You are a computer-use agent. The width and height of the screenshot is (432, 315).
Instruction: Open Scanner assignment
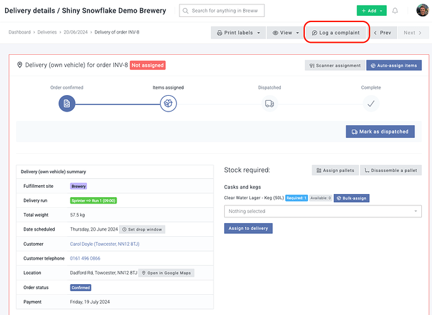tap(335, 66)
